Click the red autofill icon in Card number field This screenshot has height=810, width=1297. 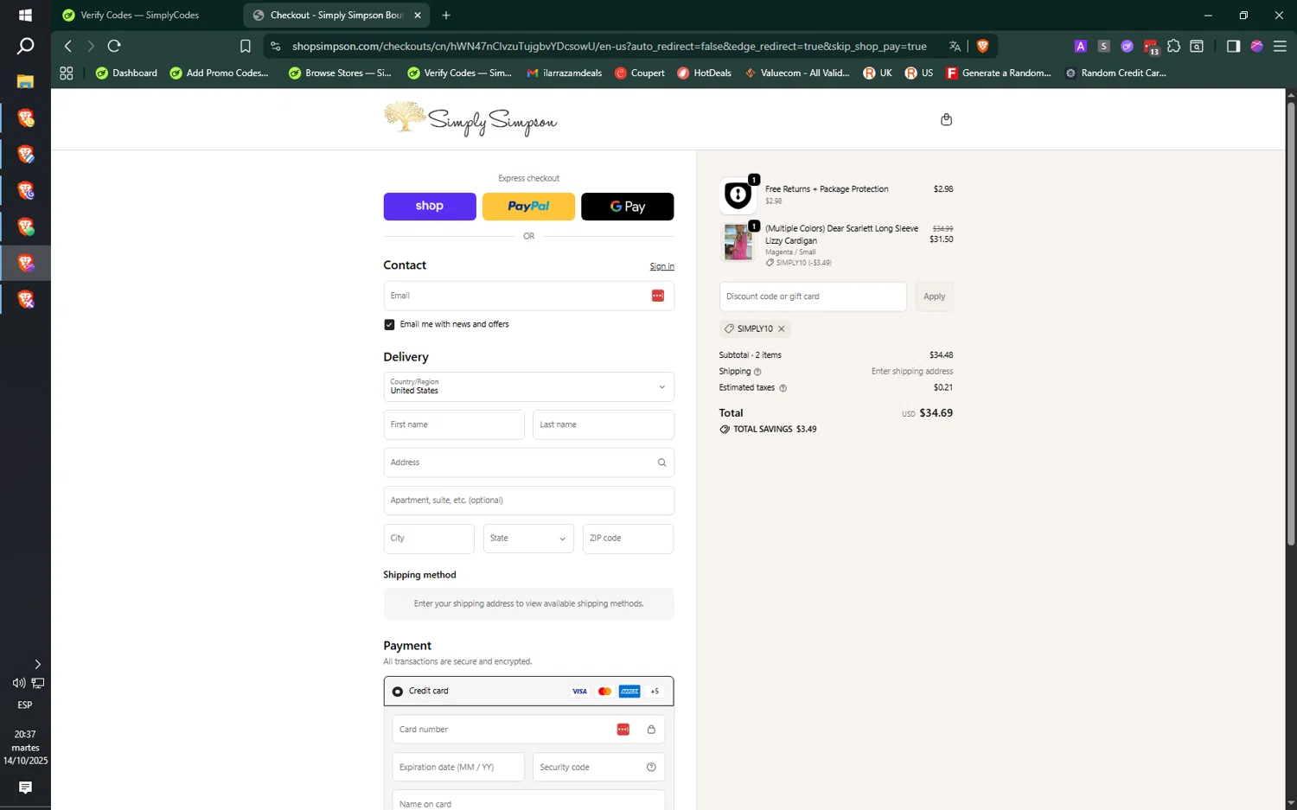pos(623,730)
